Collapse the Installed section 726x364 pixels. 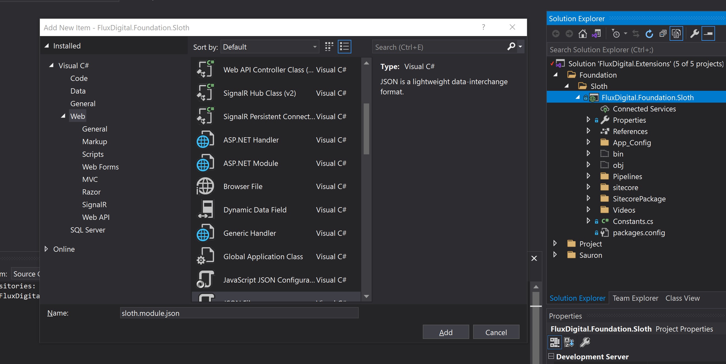coord(47,46)
